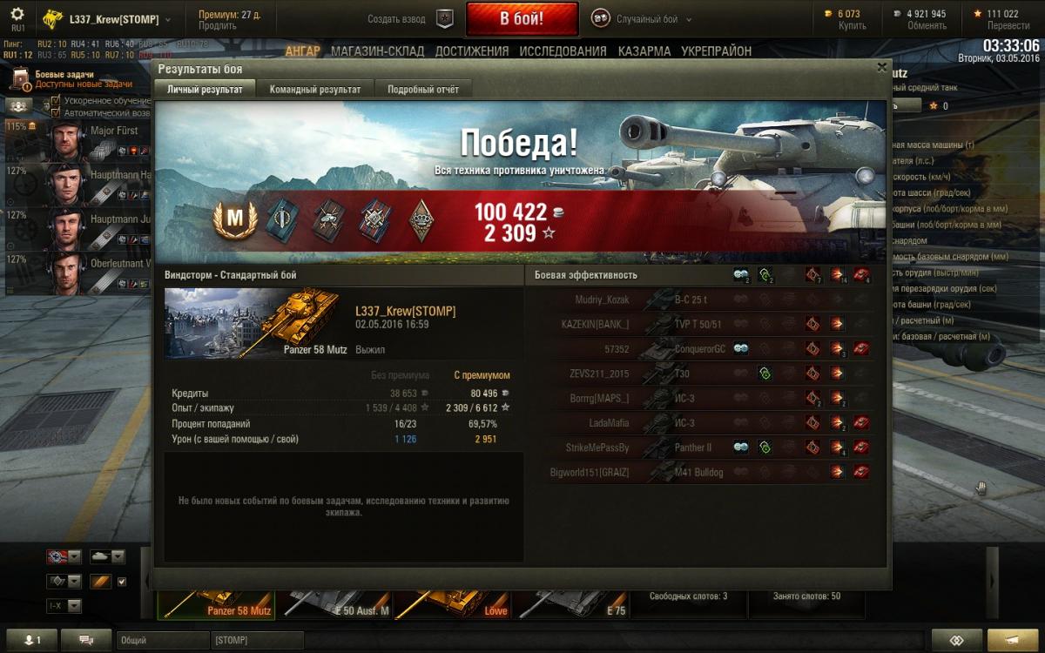Click the platoon badge beside Создать взвод
Viewport: 1045px width, 653px height.
445,18
